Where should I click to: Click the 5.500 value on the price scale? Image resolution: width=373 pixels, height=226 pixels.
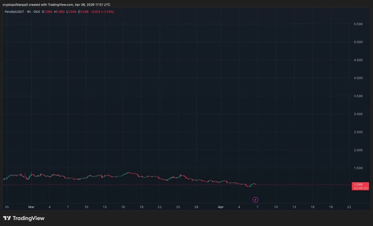click(358, 24)
